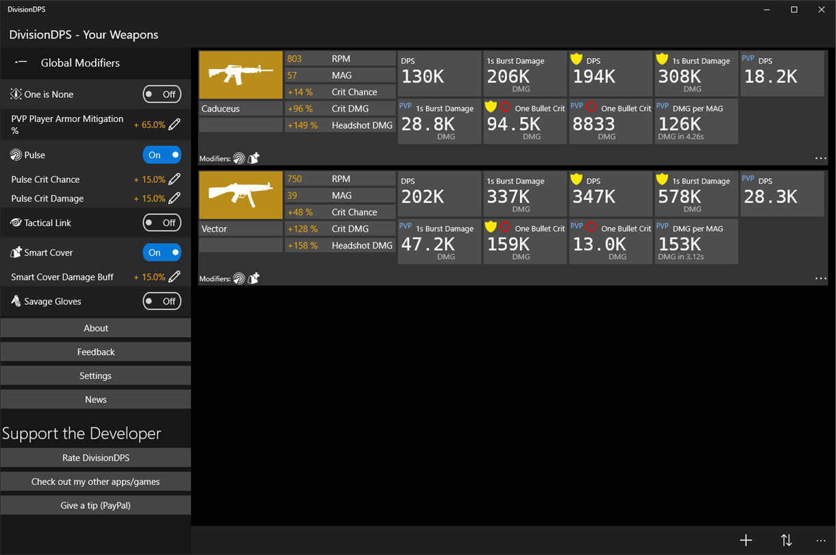Click the Vector 202K DPS tile

coord(439,194)
